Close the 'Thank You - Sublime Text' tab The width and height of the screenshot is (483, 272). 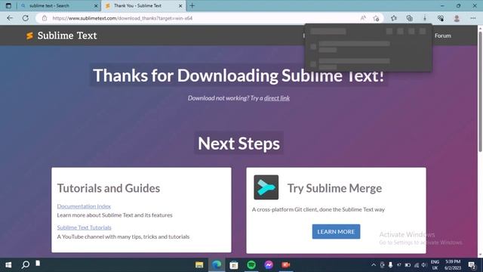click(x=180, y=6)
